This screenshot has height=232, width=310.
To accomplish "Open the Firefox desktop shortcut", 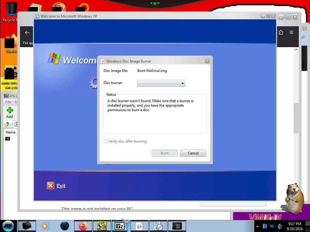I will [11, 44].
